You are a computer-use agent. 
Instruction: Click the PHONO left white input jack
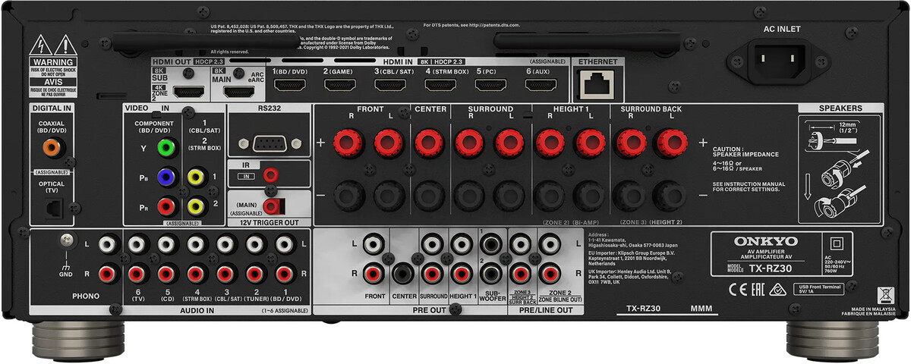(x=108, y=244)
